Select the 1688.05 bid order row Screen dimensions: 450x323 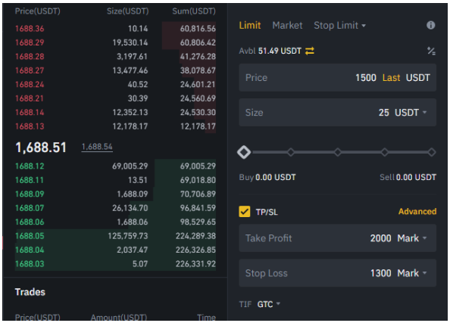[115, 236]
